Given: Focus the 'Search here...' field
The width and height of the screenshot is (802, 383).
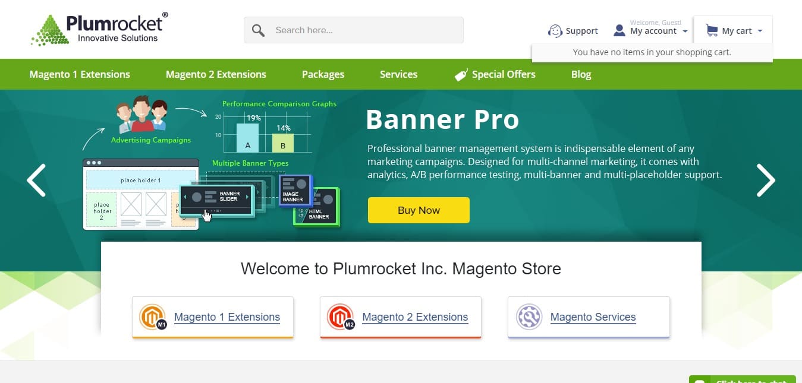Looking at the screenshot, I should coord(354,30).
